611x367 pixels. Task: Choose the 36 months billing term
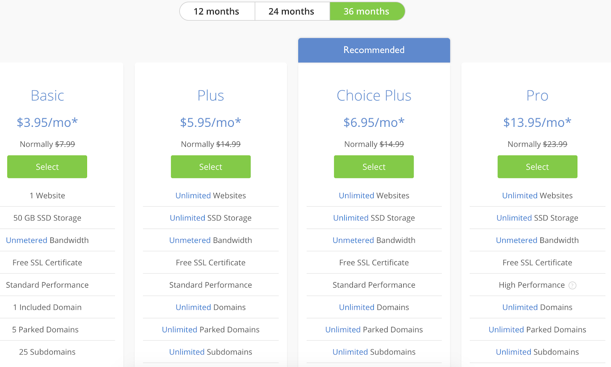point(367,11)
